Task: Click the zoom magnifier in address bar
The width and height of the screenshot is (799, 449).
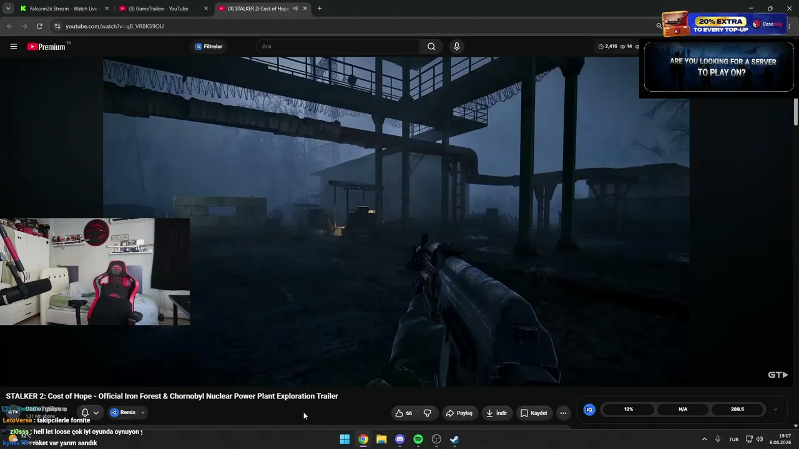Action: point(659,26)
